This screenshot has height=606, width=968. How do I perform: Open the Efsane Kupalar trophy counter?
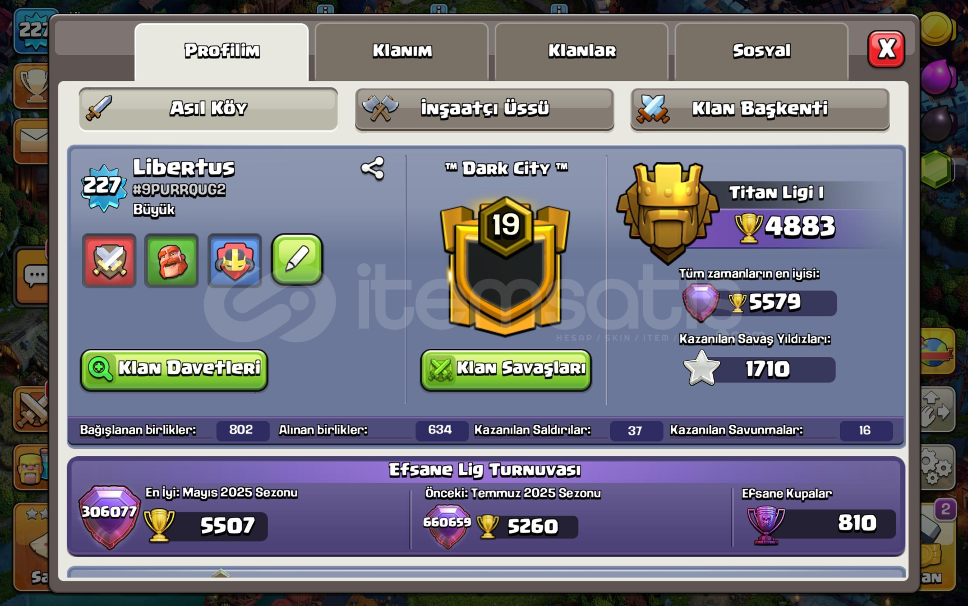(821, 524)
